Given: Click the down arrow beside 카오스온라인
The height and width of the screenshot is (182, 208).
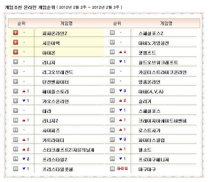Looking at the screenshot, I should [x=23, y=101].
